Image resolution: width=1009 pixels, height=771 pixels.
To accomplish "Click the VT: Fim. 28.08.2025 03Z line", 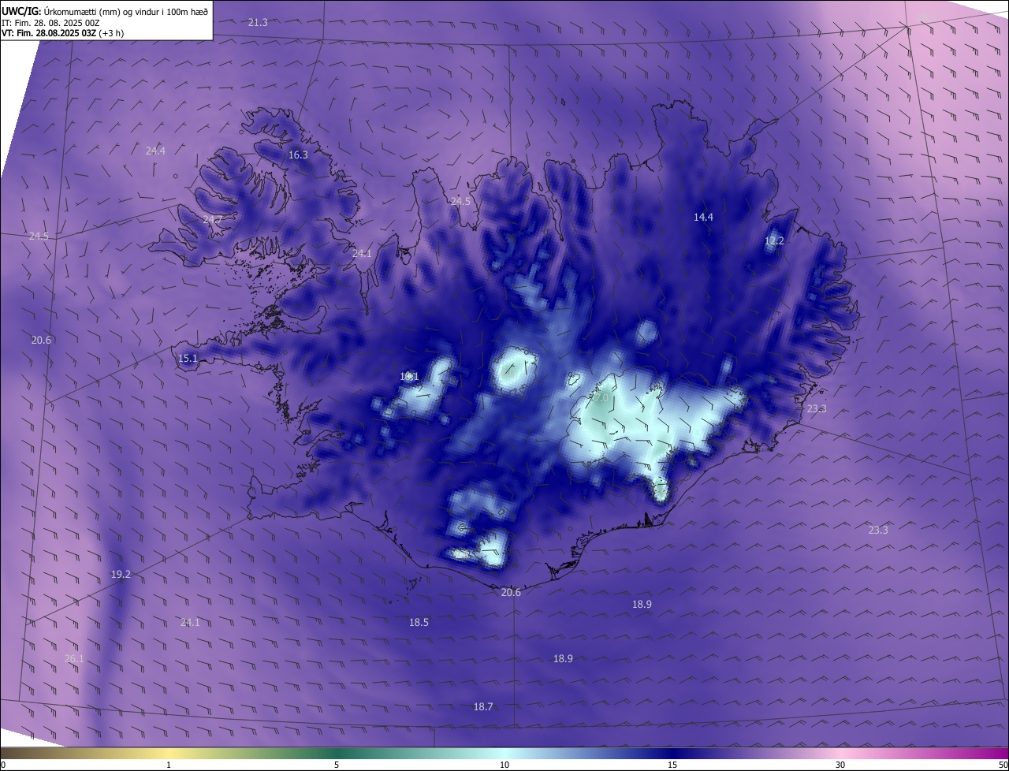I will [62, 33].
